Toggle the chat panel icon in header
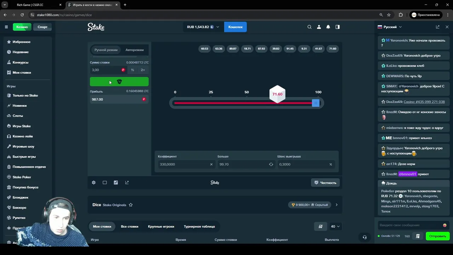The image size is (453, 255). tap(338, 27)
